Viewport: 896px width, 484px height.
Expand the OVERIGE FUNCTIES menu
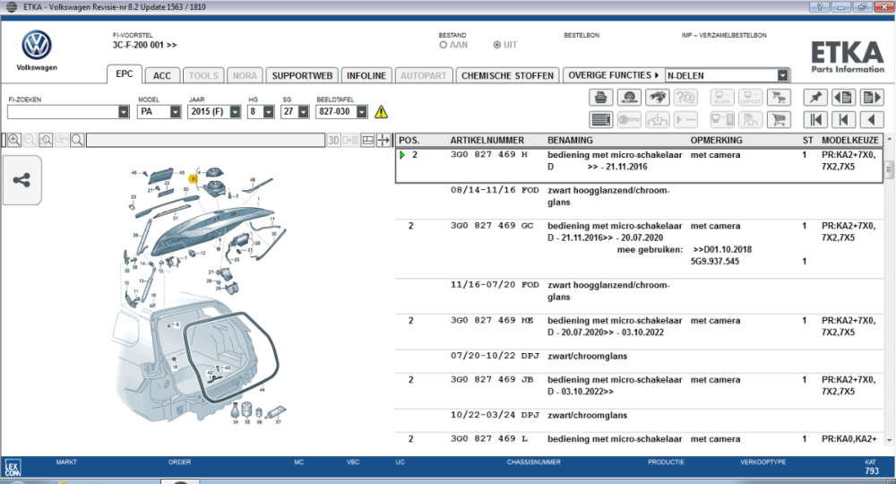613,75
